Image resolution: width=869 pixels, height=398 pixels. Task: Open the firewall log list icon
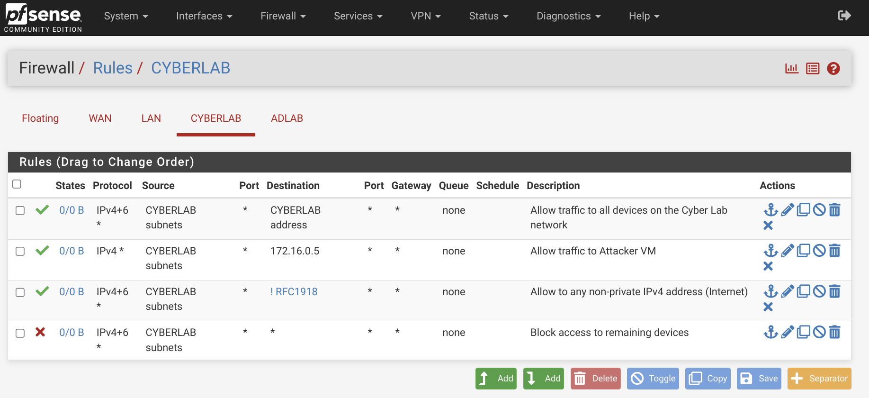point(813,69)
